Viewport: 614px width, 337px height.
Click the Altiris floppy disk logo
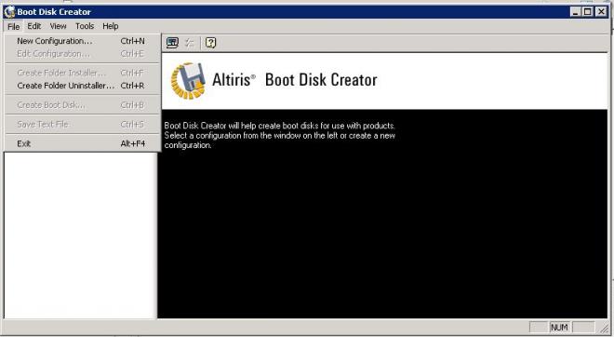pos(188,81)
